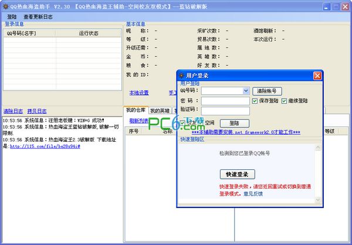The image size is (352, 245).
Task: Click the 酒馆刷新 label
Action: click(265, 30)
